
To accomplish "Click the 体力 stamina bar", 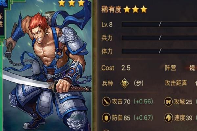I will coord(159,51).
